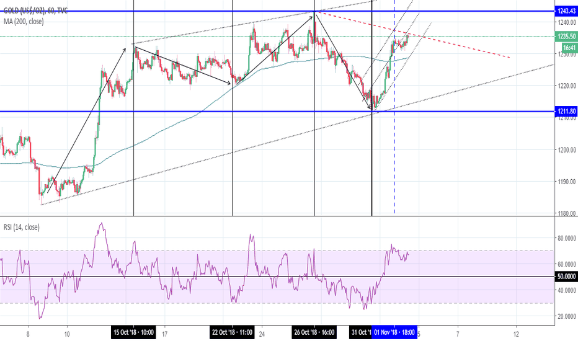Click the date 7 on the time axis
Screen dimensions: 578x341
tap(458, 334)
